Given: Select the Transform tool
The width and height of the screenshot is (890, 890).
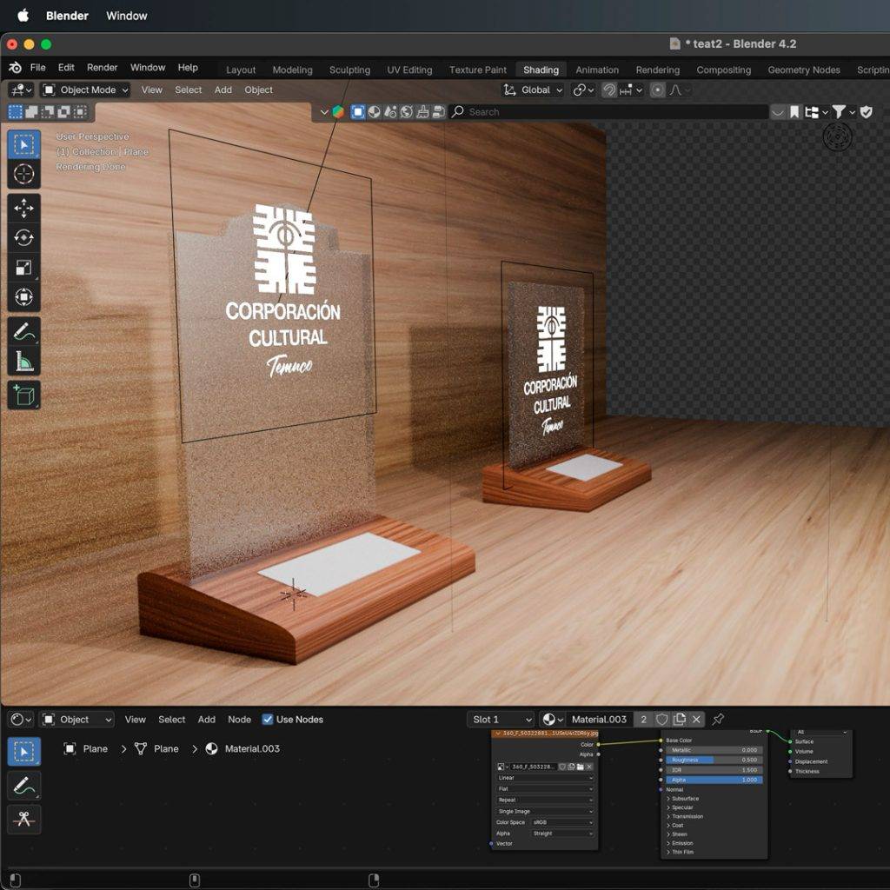Looking at the screenshot, I should click(x=23, y=297).
